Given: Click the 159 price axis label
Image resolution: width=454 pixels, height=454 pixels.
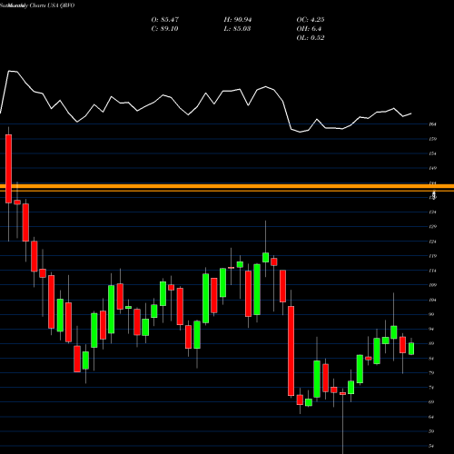Looking at the screenshot, I should [433, 139].
